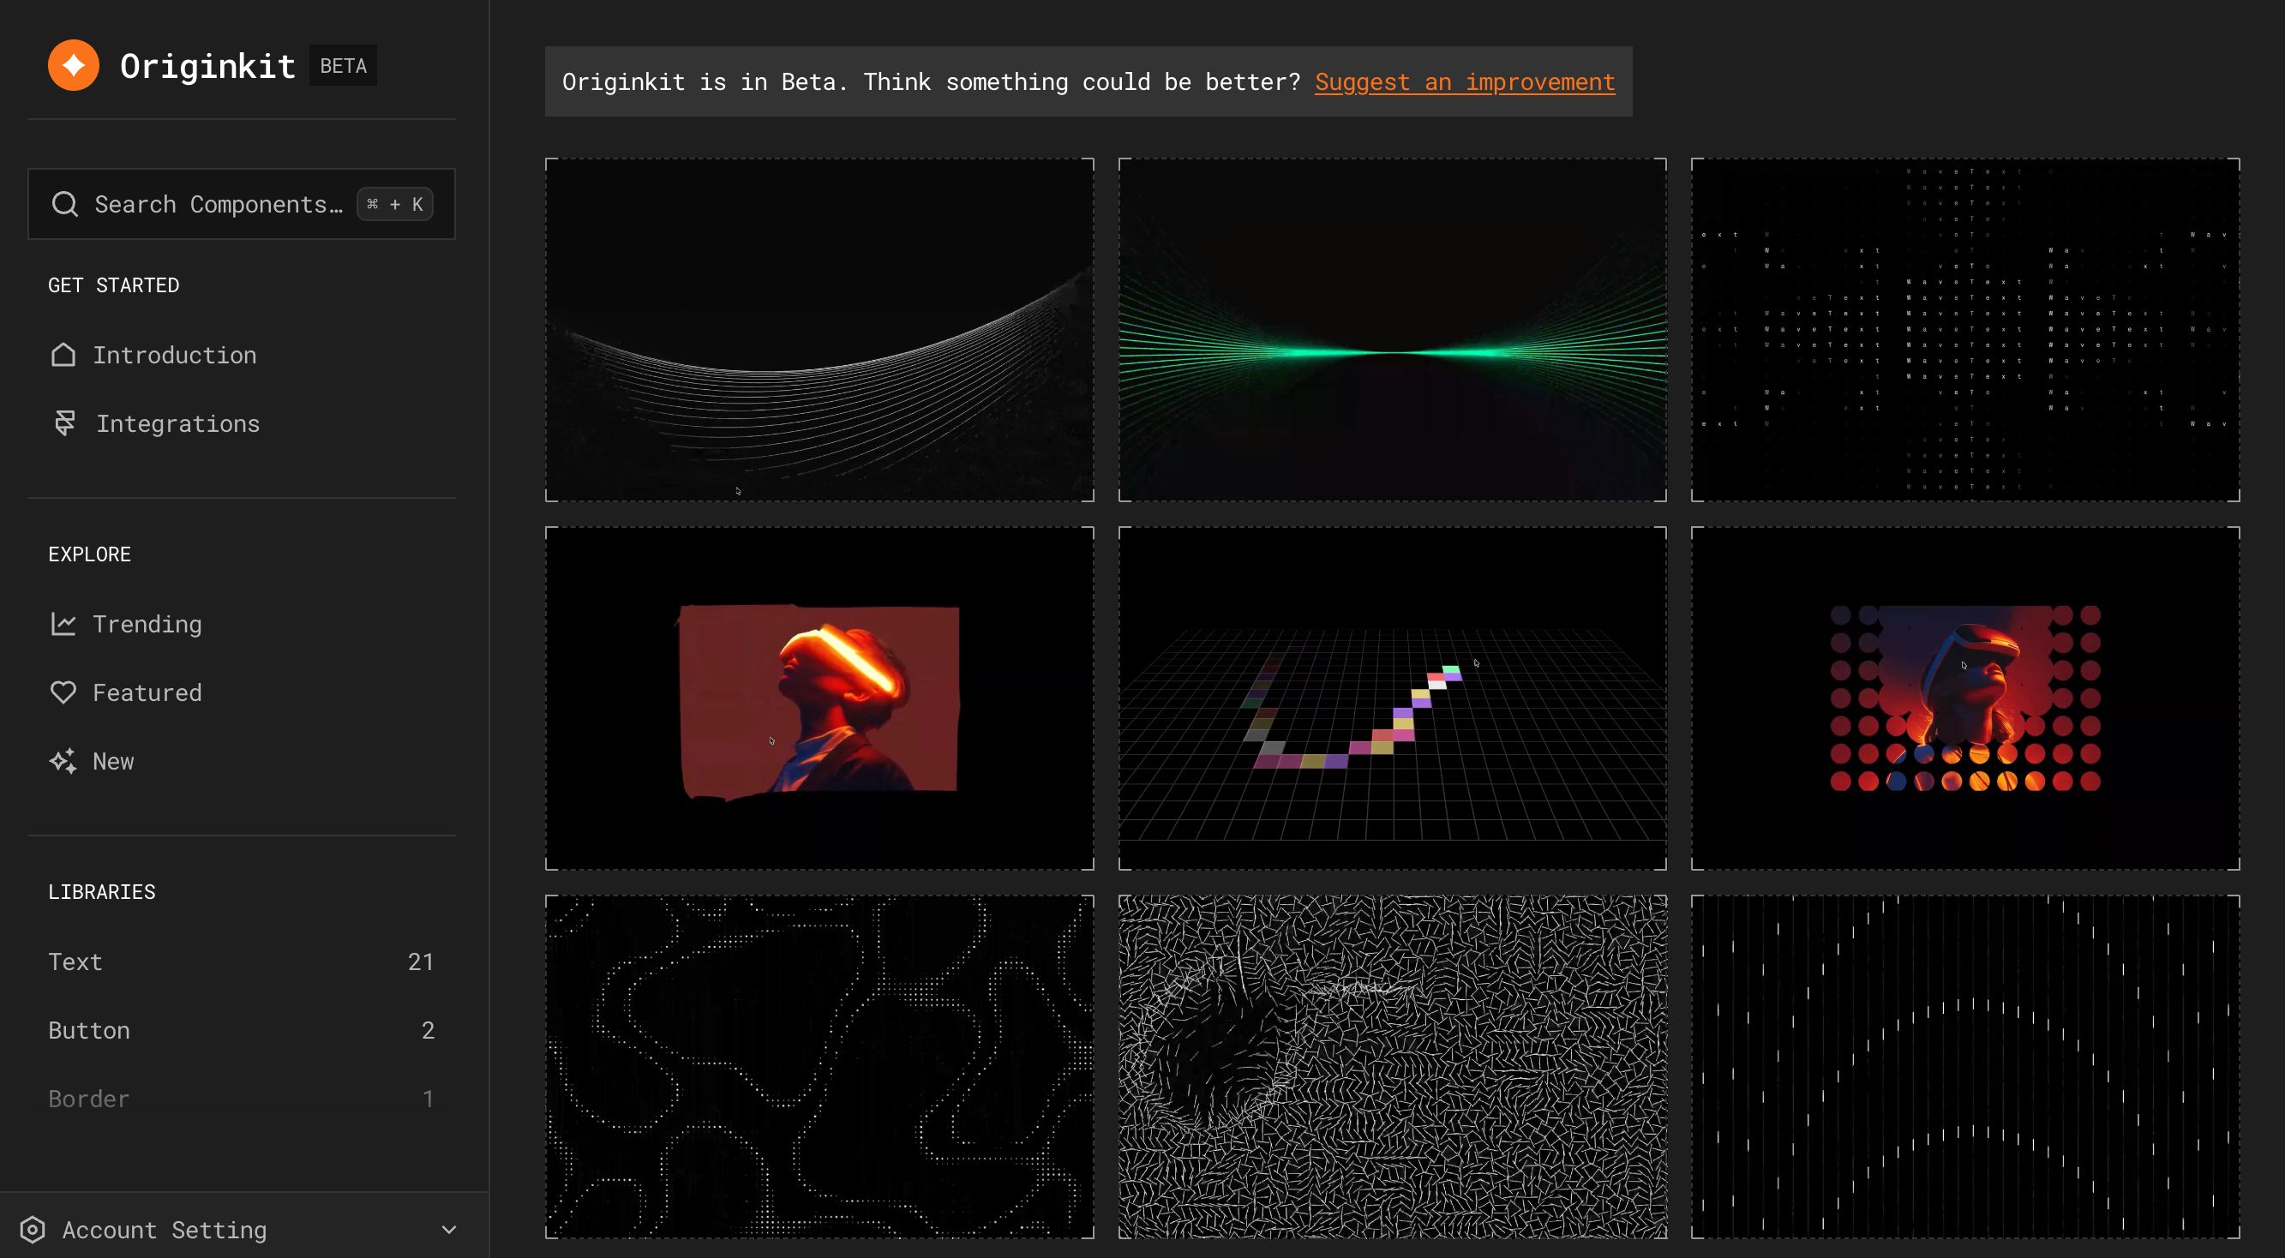
Task: Open the colorful pixel grid trail thumbnail
Action: coord(1393,698)
